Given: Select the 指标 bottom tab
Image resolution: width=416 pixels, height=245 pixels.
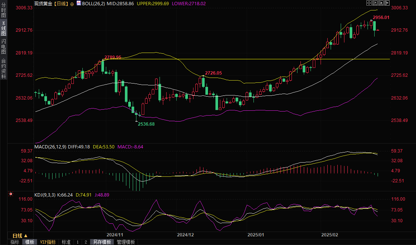Looking at the screenshot, I should click(15, 242).
